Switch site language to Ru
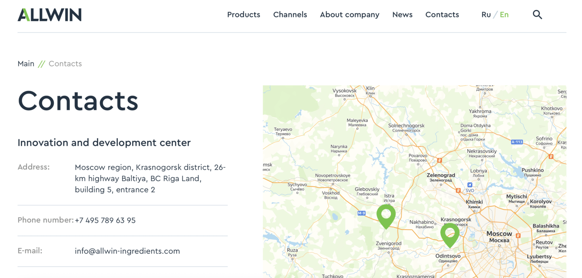Image resolution: width=582 pixels, height=278 pixels. [x=486, y=15]
